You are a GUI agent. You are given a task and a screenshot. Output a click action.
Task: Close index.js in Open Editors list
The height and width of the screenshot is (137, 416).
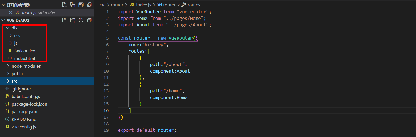click(x=11, y=12)
